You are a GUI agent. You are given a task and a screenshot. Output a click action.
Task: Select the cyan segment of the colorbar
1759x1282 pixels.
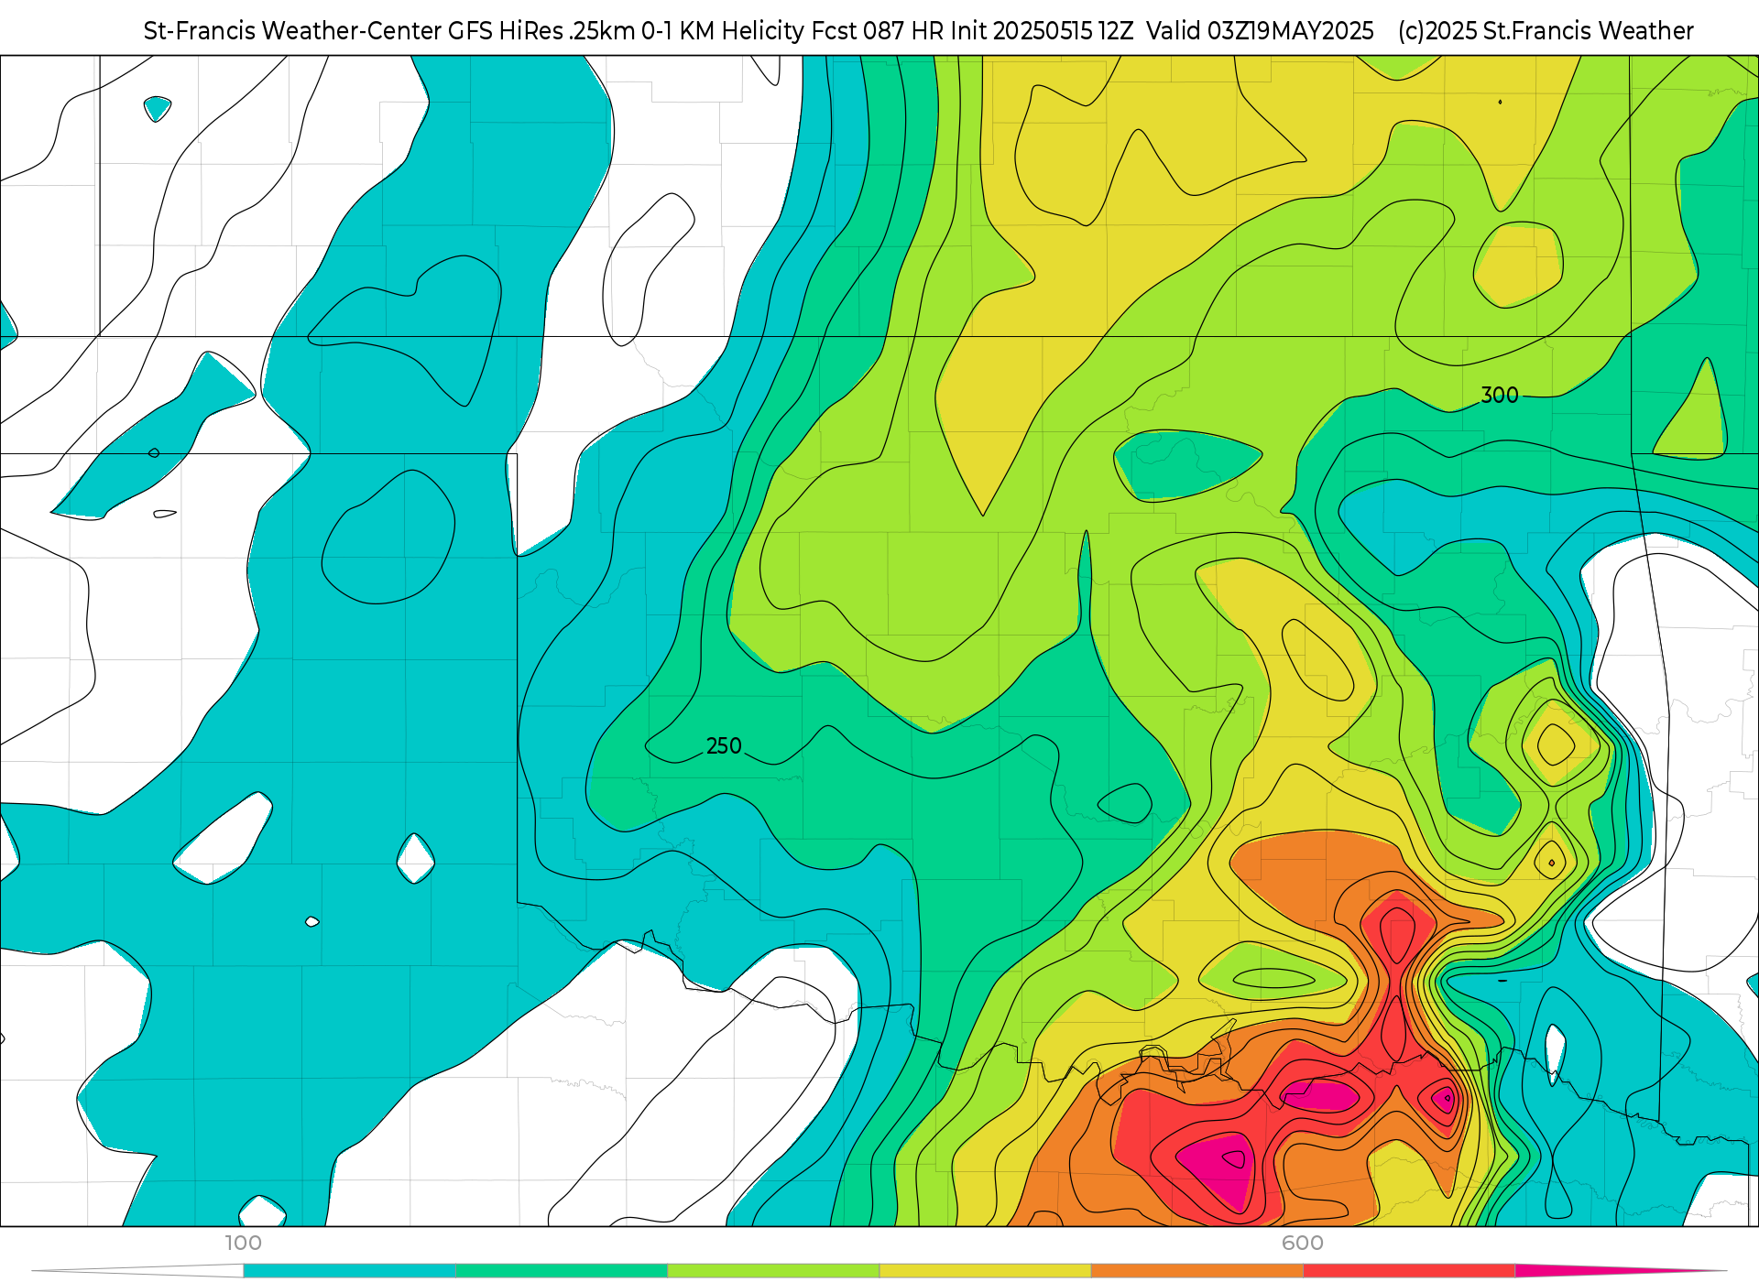click(x=350, y=1271)
